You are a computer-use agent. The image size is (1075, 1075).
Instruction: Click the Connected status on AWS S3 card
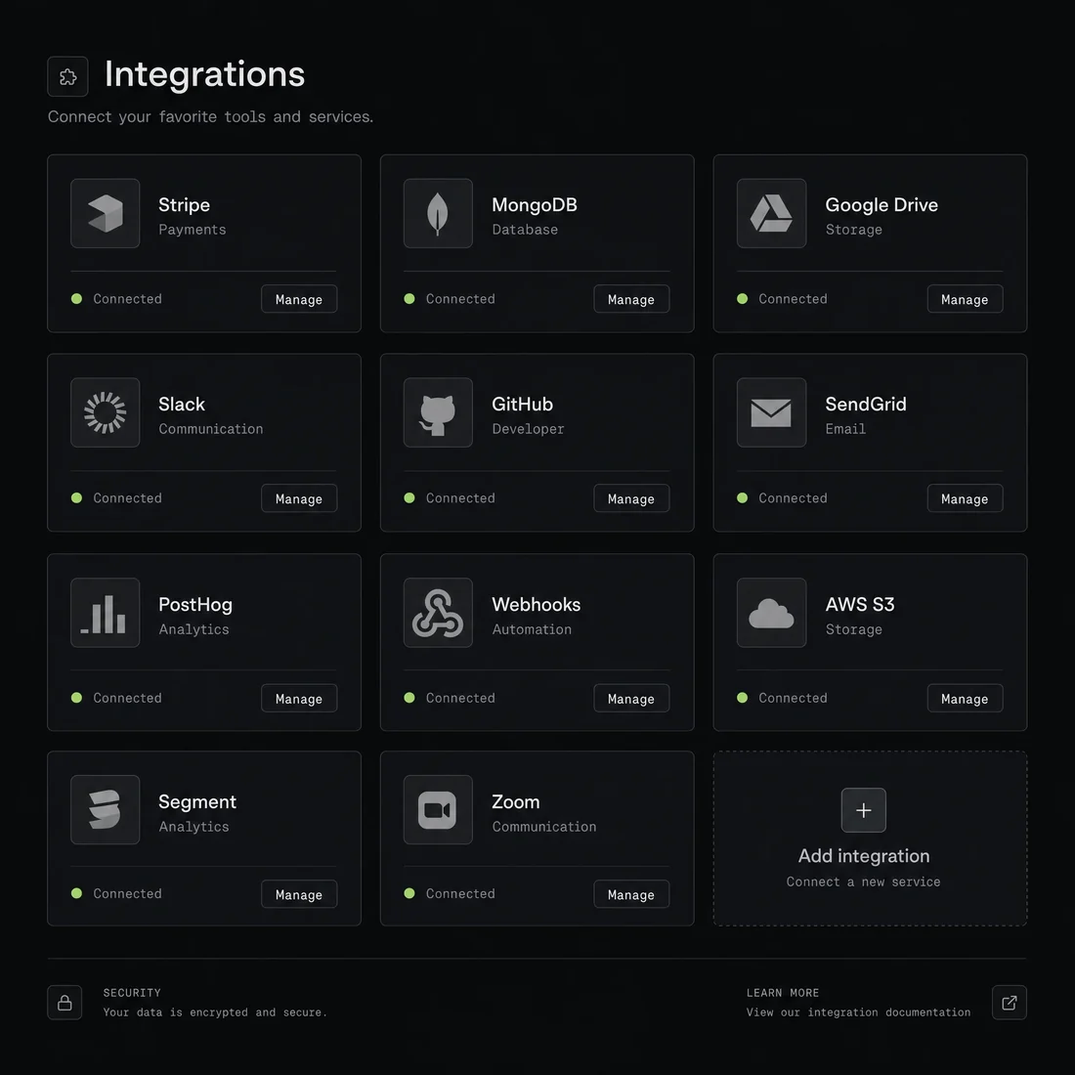coord(794,698)
